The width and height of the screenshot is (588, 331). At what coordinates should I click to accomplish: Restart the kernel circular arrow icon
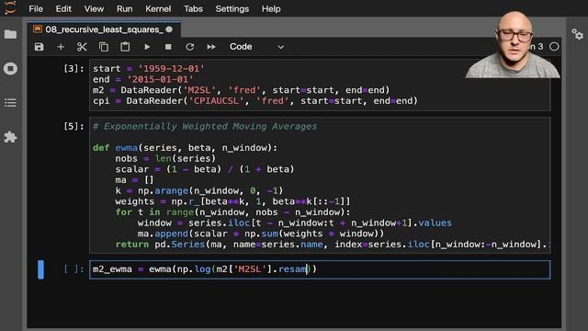click(x=190, y=47)
